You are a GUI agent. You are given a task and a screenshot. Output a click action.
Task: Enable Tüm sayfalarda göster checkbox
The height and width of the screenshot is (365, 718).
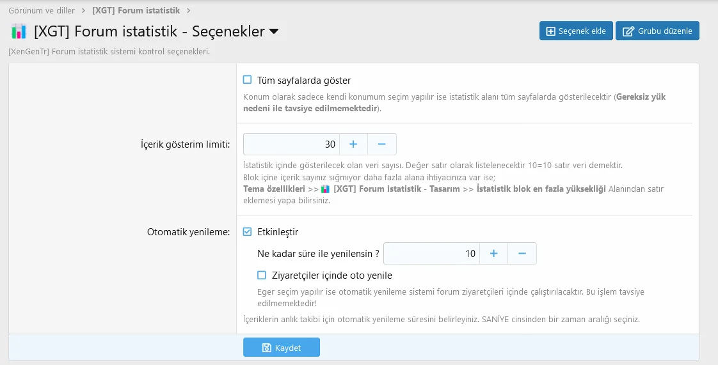247,80
